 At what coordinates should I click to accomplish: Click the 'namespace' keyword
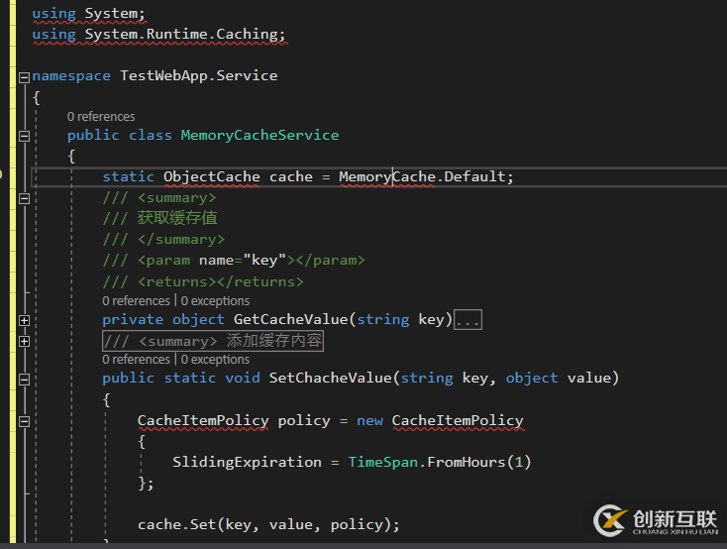71,76
